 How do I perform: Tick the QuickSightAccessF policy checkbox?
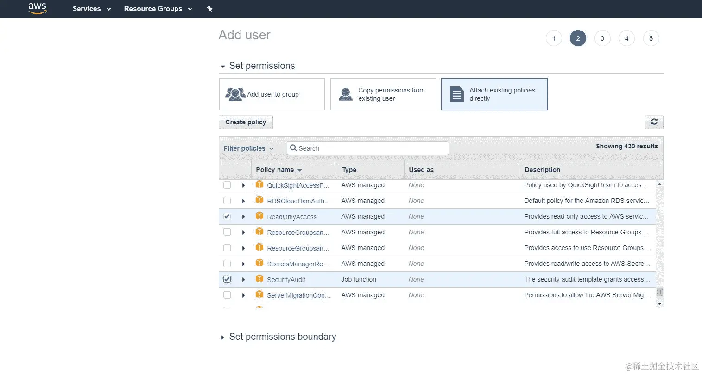(227, 185)
